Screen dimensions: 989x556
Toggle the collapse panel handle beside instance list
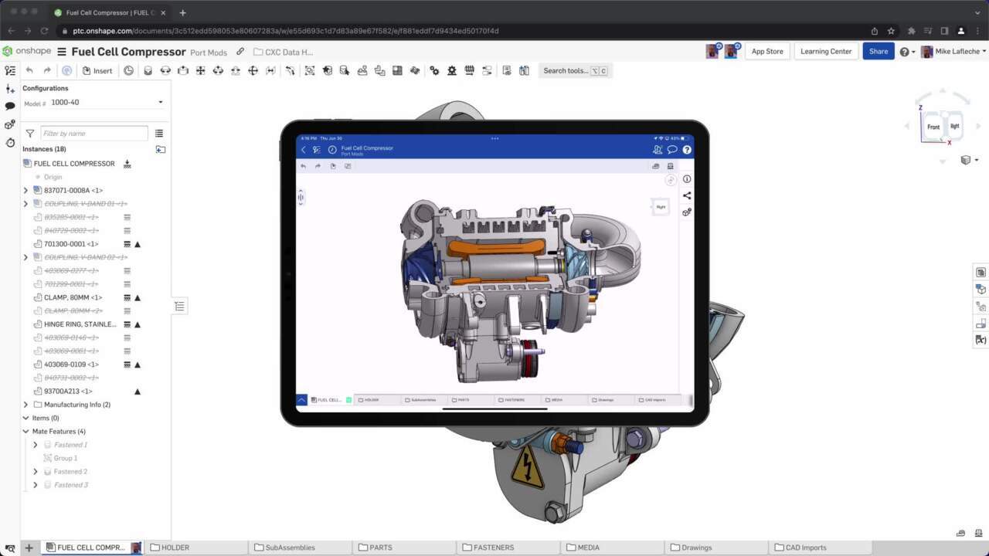click(x=179, y=307)
